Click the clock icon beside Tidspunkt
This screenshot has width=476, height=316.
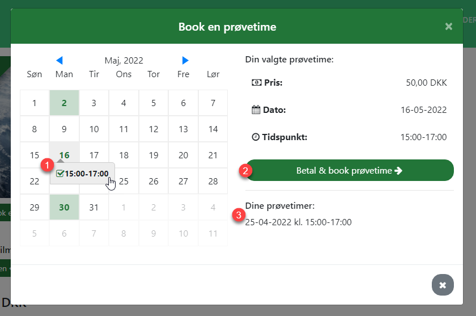(x=256, y=137)
